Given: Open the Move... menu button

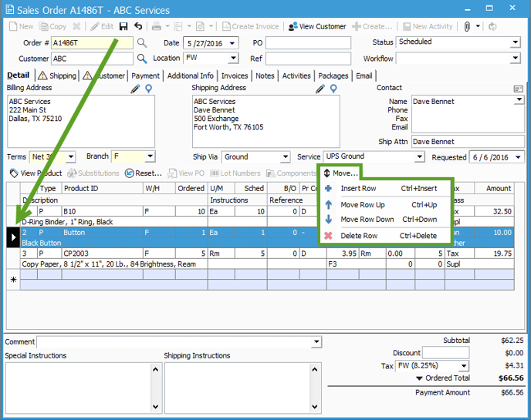Looking at the screenshot, I should (x=340, y=173).
